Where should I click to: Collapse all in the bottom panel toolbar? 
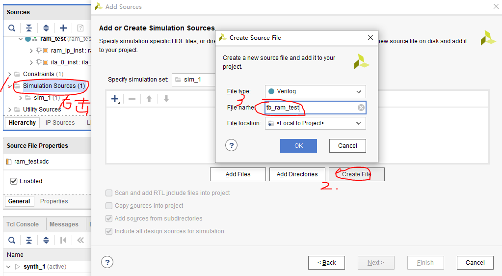29,240
